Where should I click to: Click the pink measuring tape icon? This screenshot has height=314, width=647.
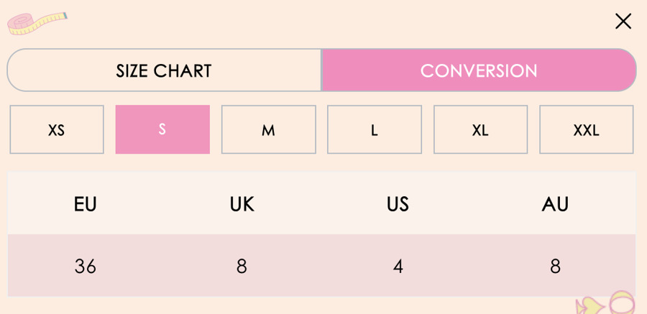tap(37, 23)
